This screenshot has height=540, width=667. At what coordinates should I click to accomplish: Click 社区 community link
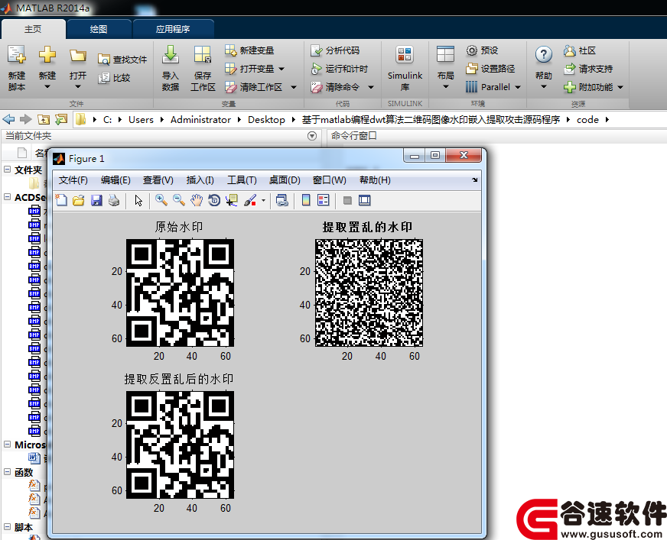click(x=579, y=50)
